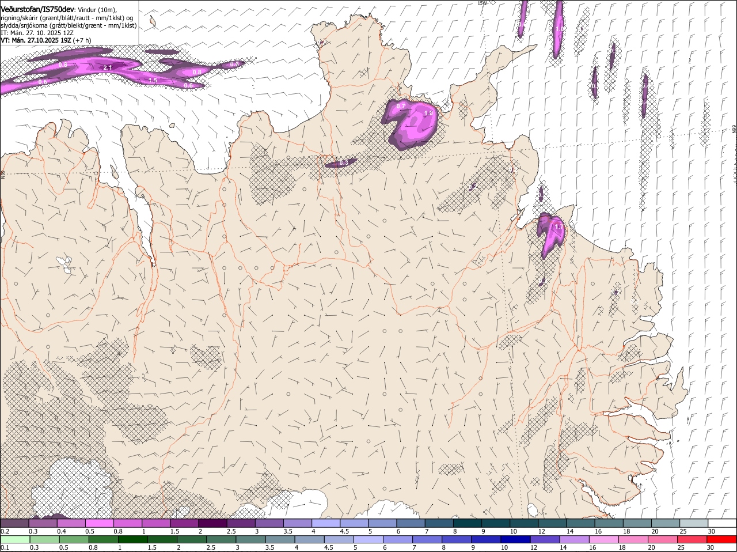Click the rain scale swatch between 4 and 4.5
The height and width of the screenshot is (552, 737).
pos(310,539)
